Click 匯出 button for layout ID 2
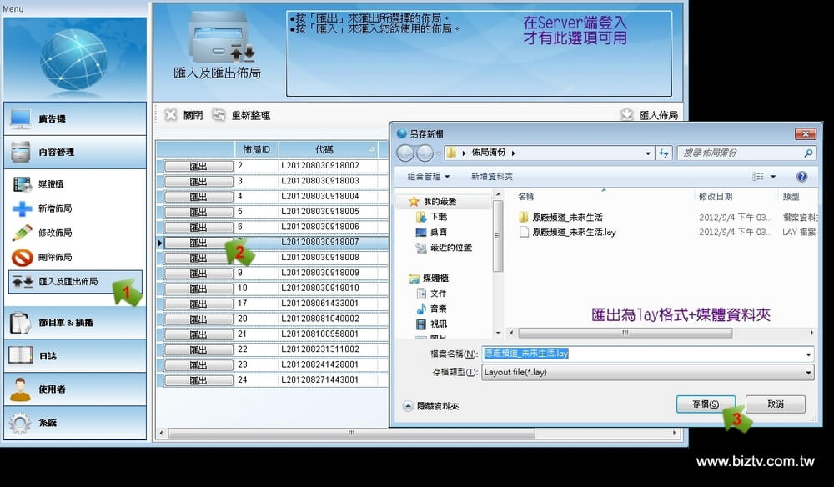Viewport: 834px width, 487px height. tap(198, 166)
